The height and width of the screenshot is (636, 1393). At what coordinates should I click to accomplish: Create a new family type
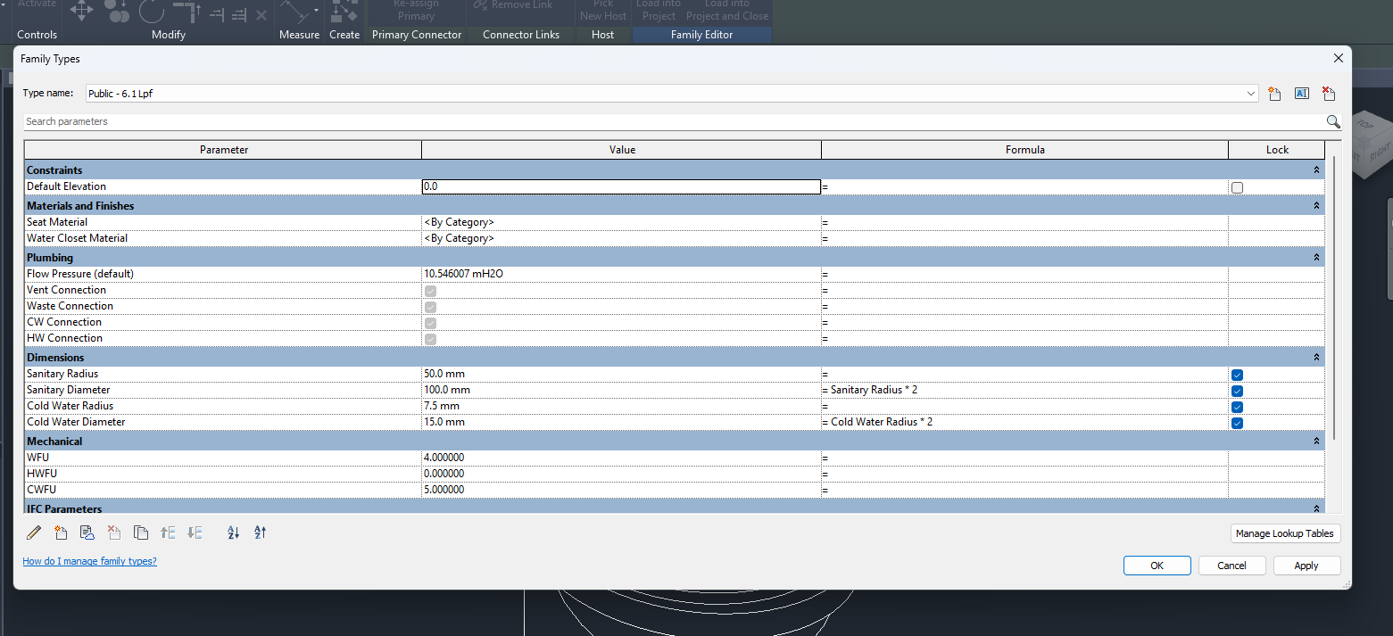[1274, 93]
